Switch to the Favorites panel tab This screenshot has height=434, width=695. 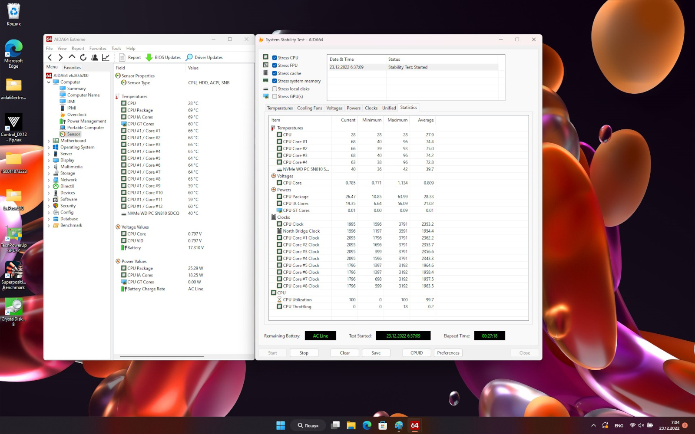[x=72, y=67]
